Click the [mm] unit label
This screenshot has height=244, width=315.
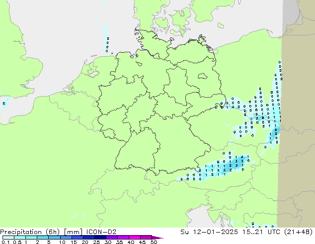click(73, 232)
